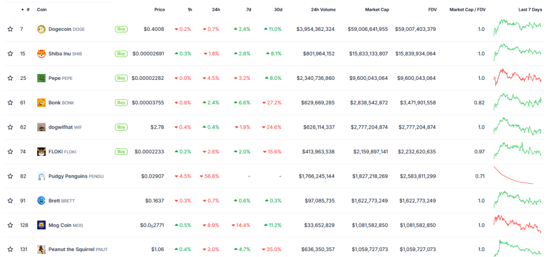Click the Pepe frog coin logo
Viewport: 554px width, 257px height.
coord(41,78)
